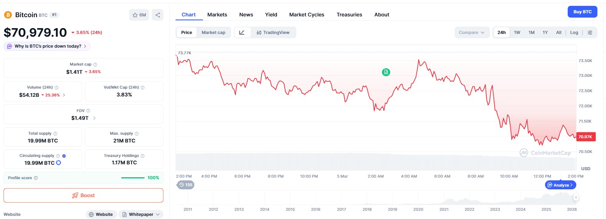
Task: Click the Treasury Holdings info icon
Action: point(142,156)
